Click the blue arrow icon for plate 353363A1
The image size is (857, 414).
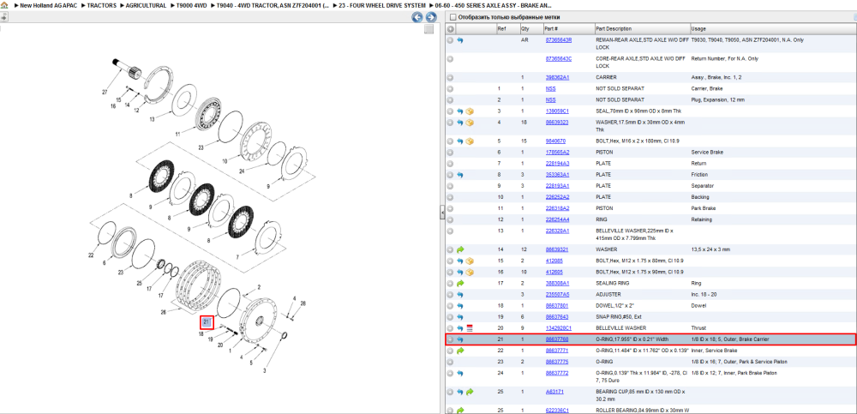click(460, 175)
